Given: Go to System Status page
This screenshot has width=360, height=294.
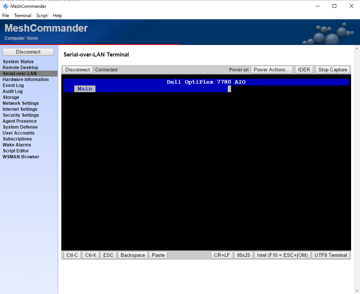Looking at the screenshot, I should click(18, 62).
